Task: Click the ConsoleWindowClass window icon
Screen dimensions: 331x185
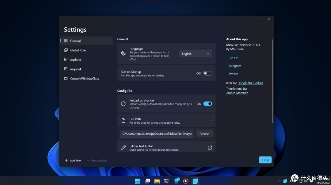Action: 66,79
